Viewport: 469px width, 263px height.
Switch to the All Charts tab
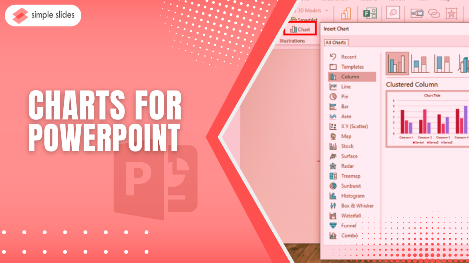point(336,42)
